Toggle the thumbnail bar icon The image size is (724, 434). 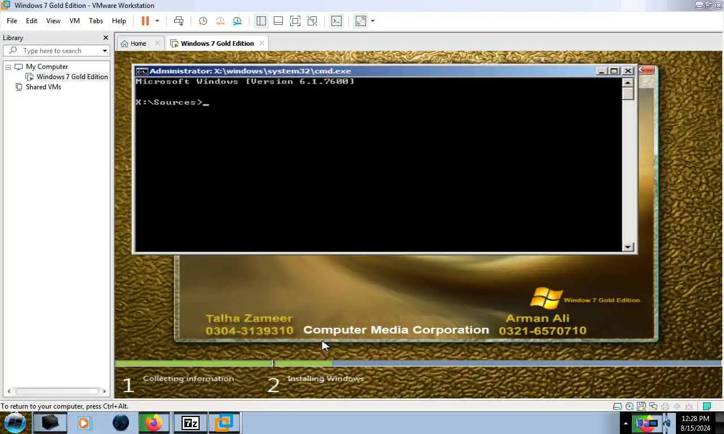(278, 21)
